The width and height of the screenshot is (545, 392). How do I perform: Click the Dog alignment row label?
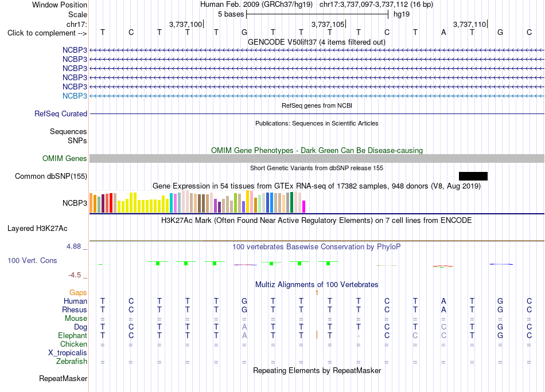(x=81, y=327)
